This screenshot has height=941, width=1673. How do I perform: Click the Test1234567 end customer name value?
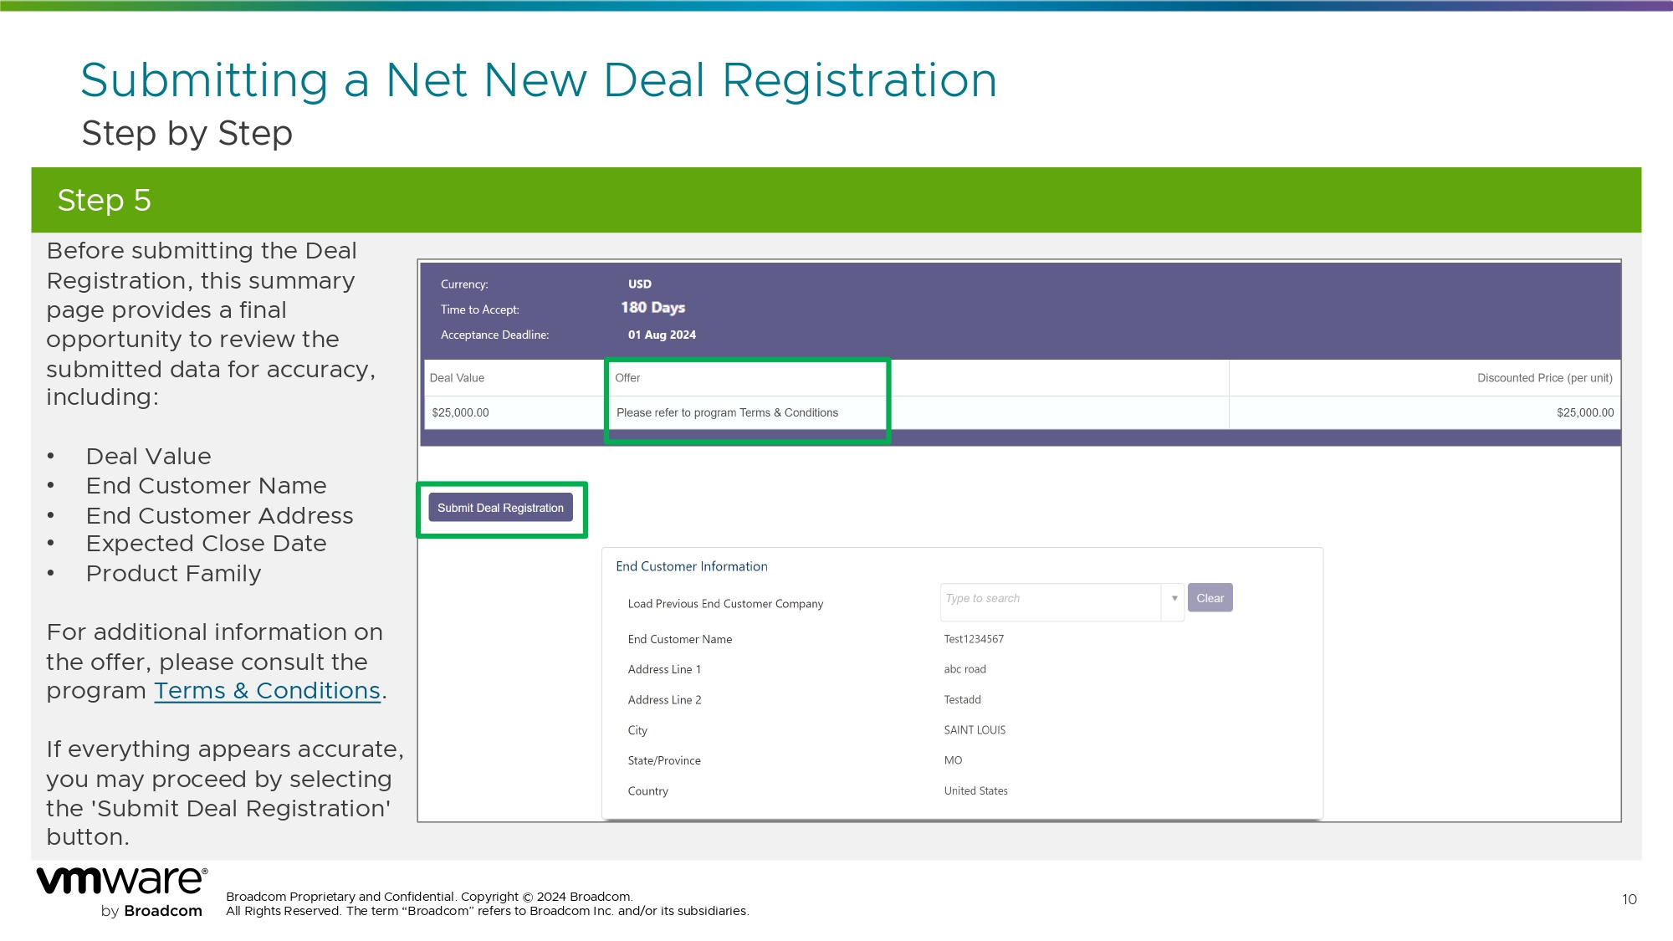pos(974,639)
